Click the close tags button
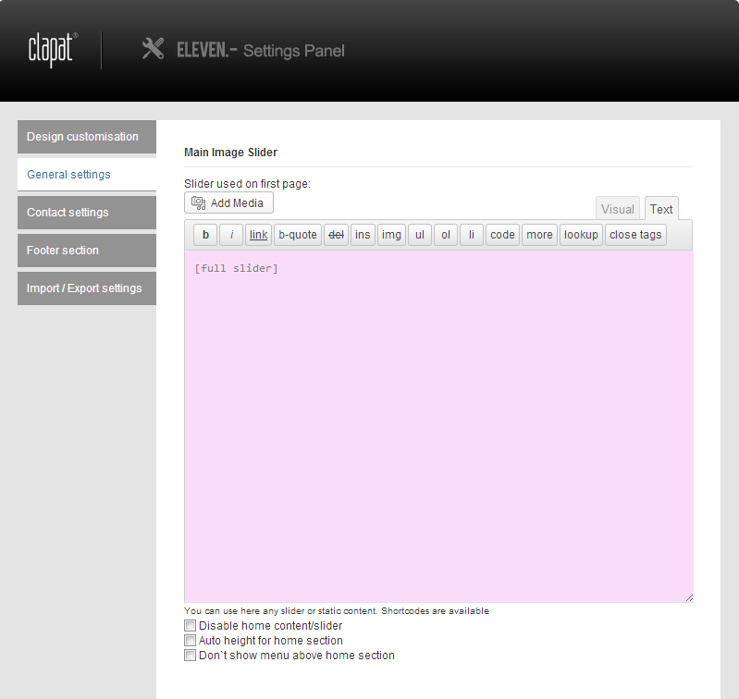Screen dimensions: 739x699 (x=635, y=235)
